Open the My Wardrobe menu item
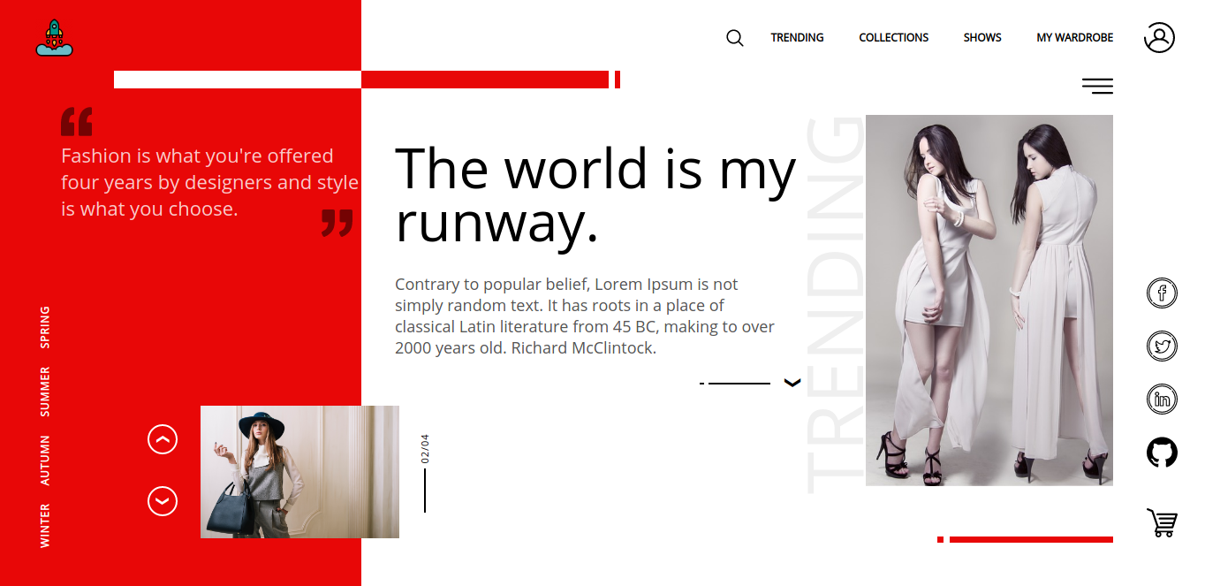The width and height of the screenshot is (1205, 586). click(1074, 38)
